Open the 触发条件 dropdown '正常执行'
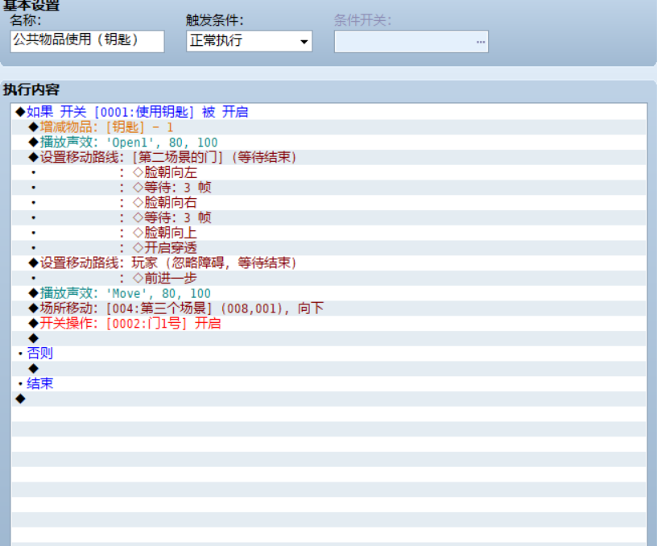The height and width of the screenshot is (546, 657). (249, 41)
